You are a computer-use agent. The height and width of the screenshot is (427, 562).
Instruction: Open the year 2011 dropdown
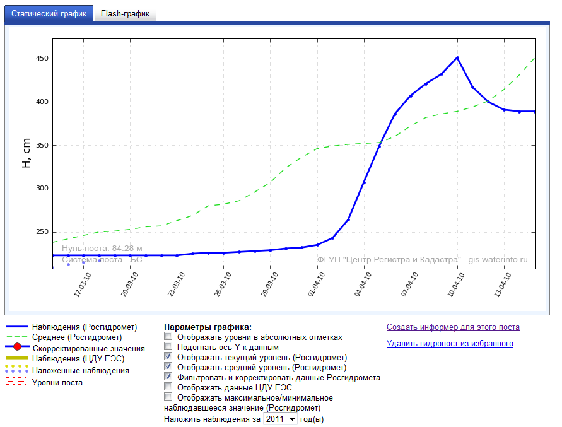pos(280,419)
